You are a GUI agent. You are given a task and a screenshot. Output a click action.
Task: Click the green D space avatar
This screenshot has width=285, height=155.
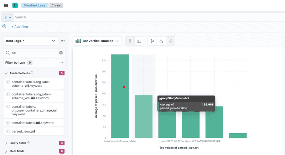[x=15, y=5]
